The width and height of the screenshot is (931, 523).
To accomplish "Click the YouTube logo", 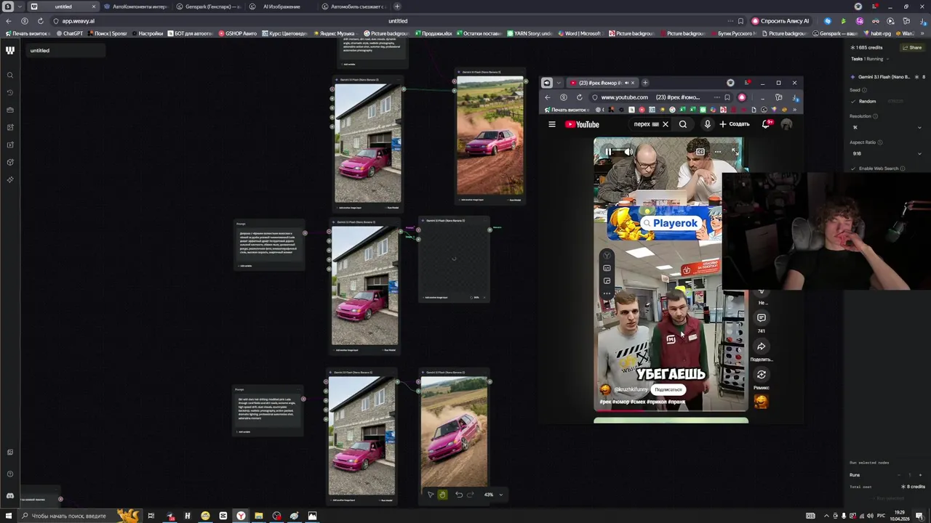I will (582, 124).
